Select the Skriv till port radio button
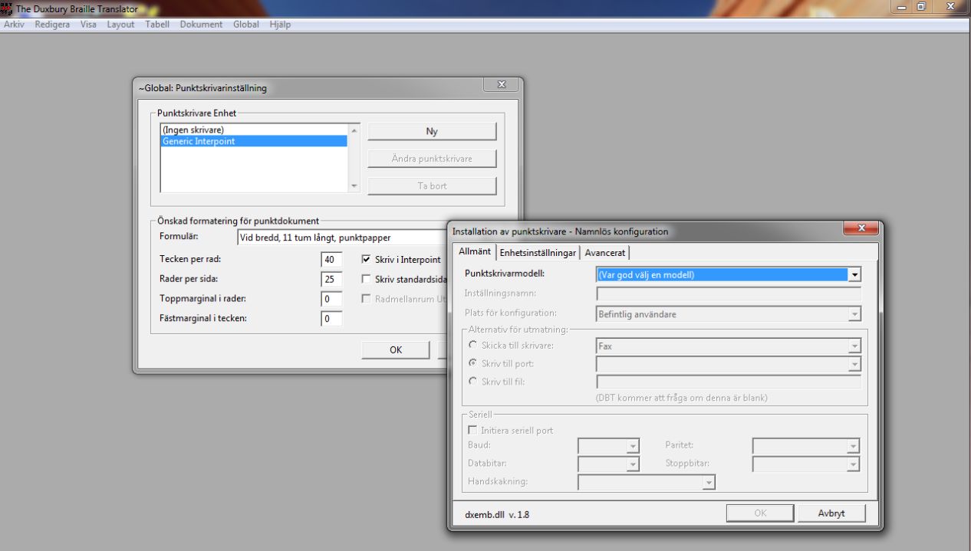The image size is (971, 551). (x=472, y=363)
